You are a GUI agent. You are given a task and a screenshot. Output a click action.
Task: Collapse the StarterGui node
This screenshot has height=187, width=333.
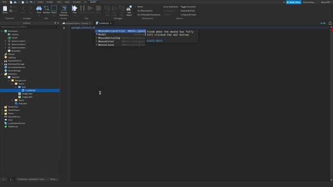[x=2, y=74]
